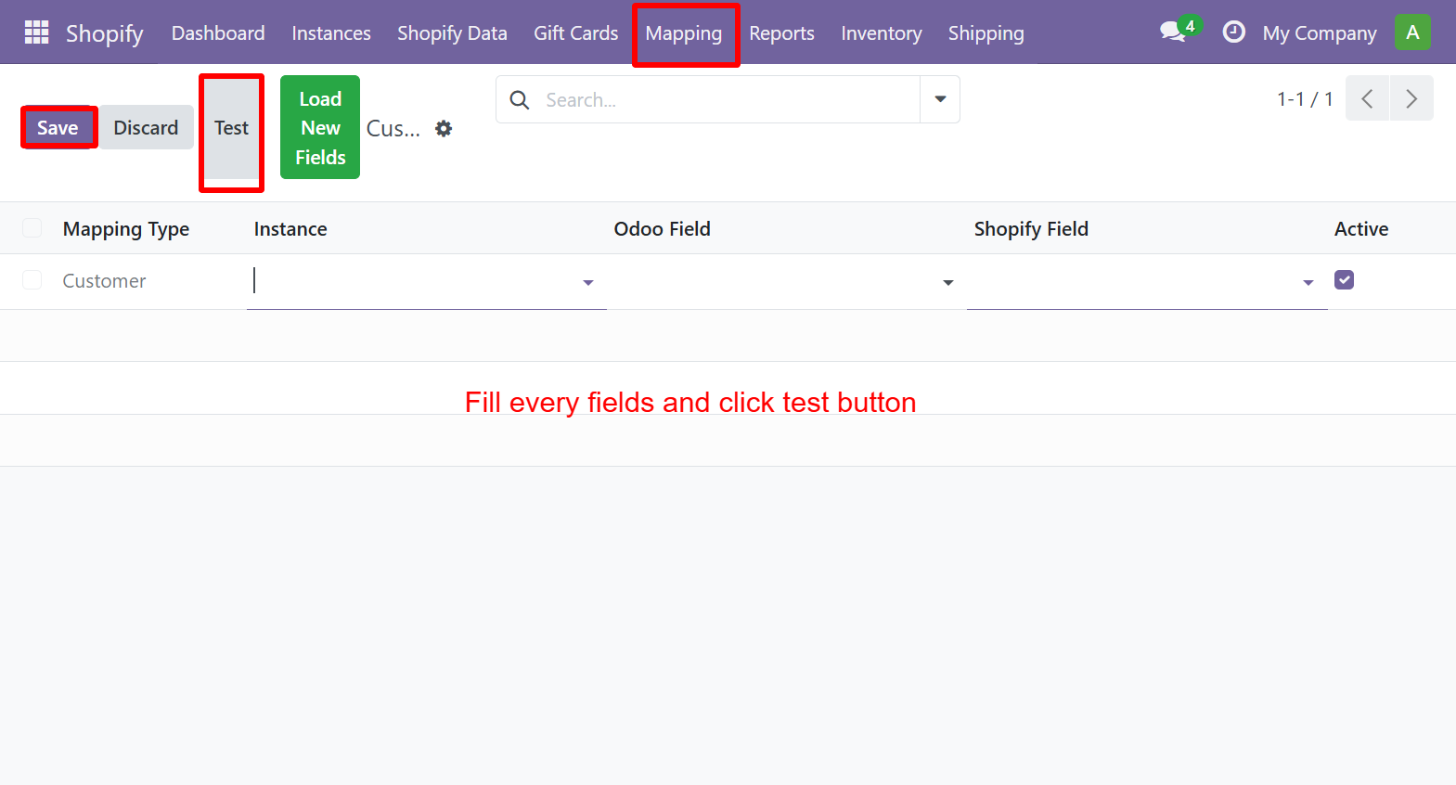
Task: Open the Reports menu
Action: 781,32
